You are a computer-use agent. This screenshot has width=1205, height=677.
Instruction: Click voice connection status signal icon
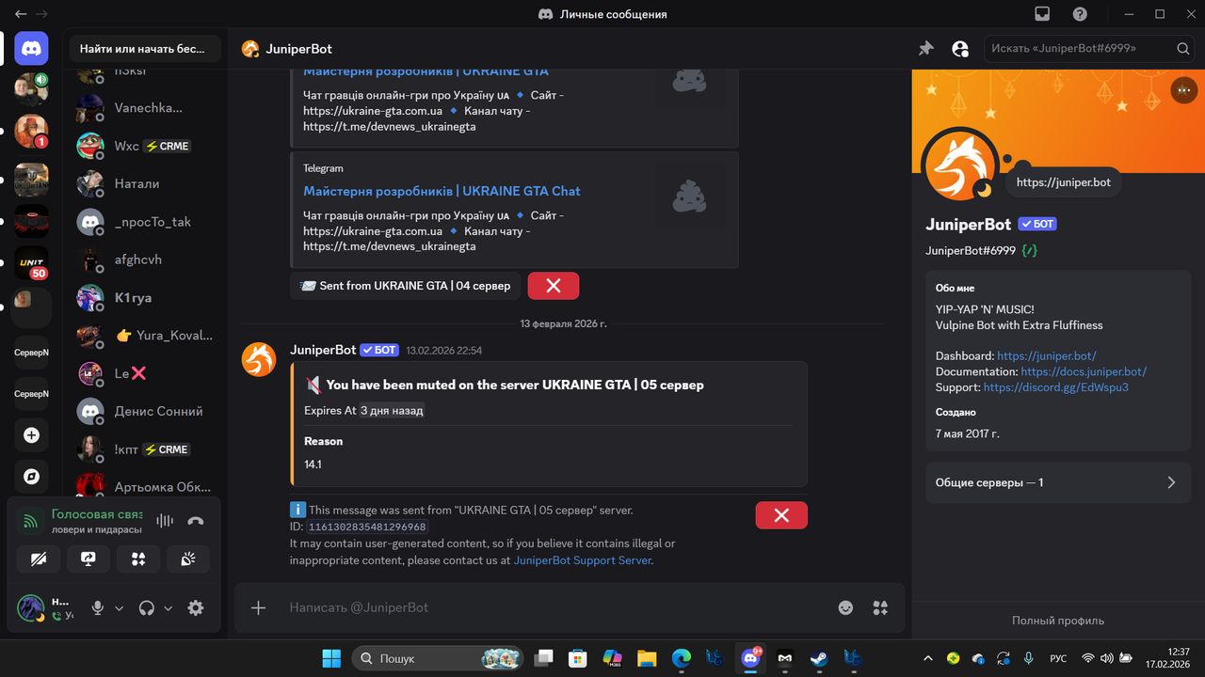31,521
